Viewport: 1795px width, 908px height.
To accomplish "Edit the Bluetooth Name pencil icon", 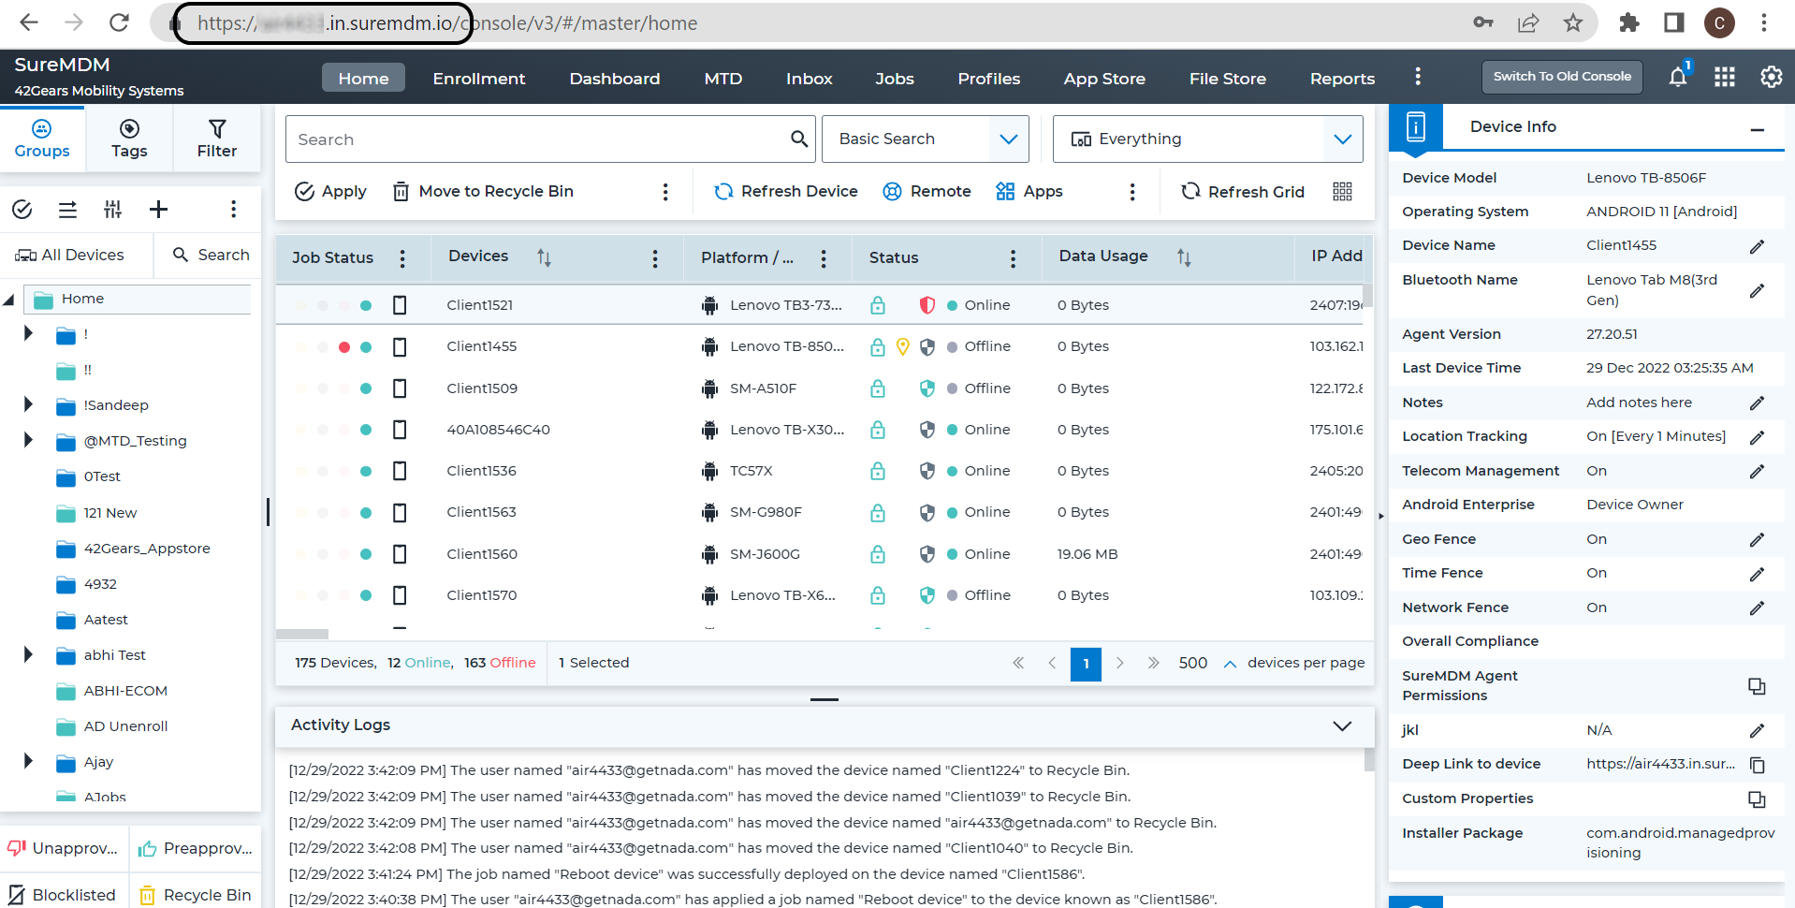I will pos(1757,290).
